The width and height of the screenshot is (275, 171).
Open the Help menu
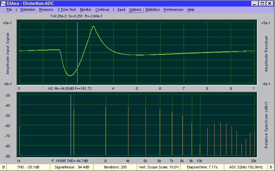pos(191,9)
